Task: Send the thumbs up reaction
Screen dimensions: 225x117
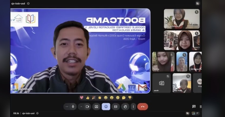Action: (88, 98)
